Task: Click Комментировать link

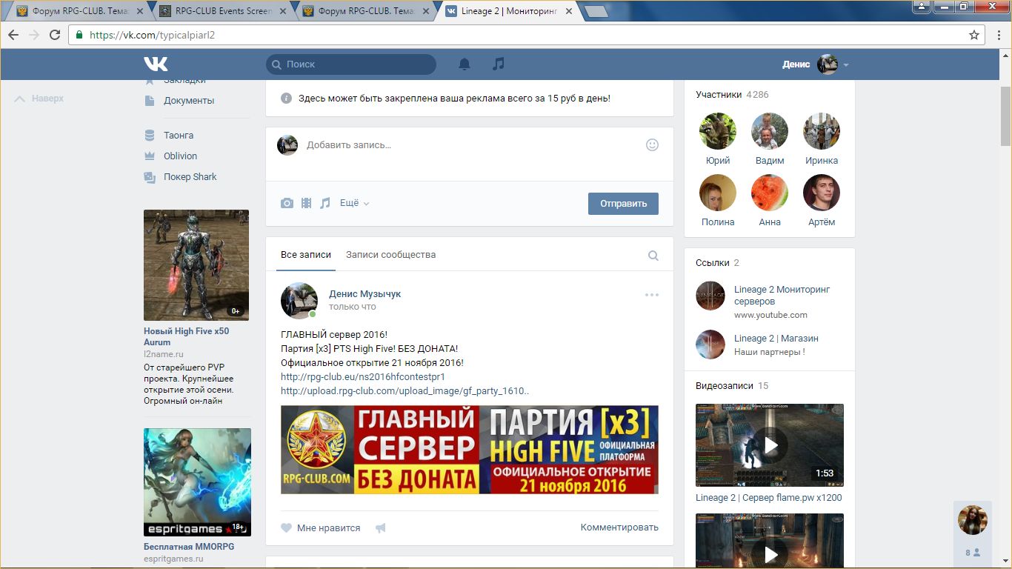Action: coord(619,528)
